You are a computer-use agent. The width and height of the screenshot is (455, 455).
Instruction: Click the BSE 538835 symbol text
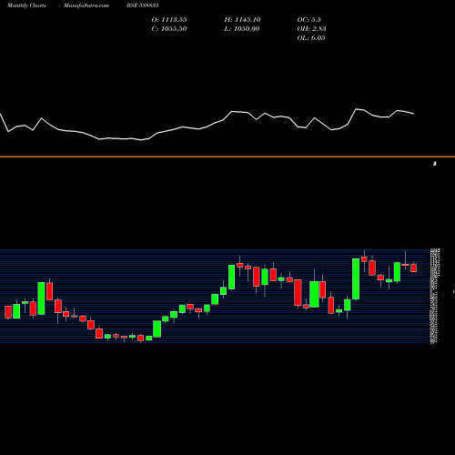143,5
